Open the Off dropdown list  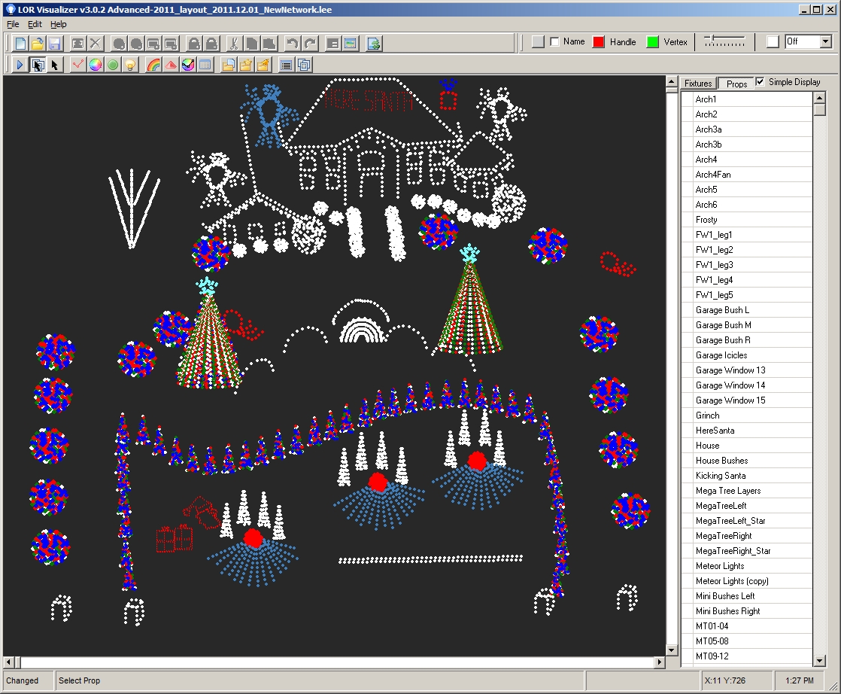(825, 42)
